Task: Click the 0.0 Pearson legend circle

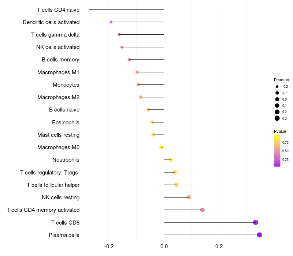Action: [x=277, y=99]
